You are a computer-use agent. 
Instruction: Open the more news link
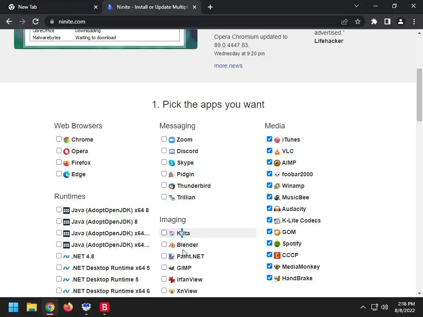coord(228,66)
